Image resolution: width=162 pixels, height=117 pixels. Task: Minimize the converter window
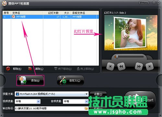(154, 3)
